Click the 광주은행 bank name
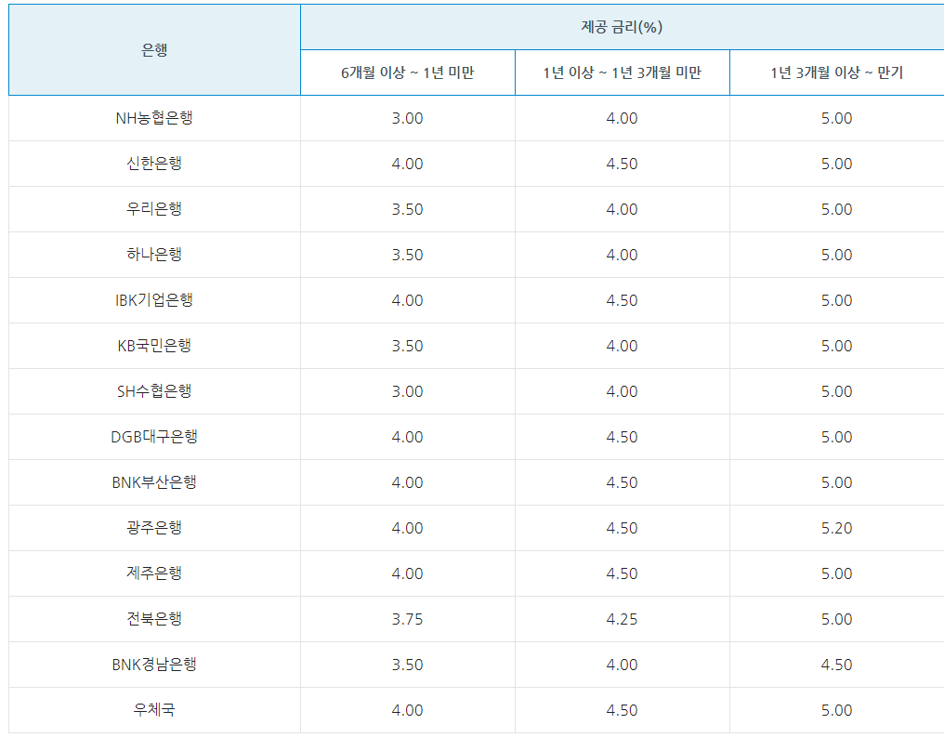 (154, 528)
